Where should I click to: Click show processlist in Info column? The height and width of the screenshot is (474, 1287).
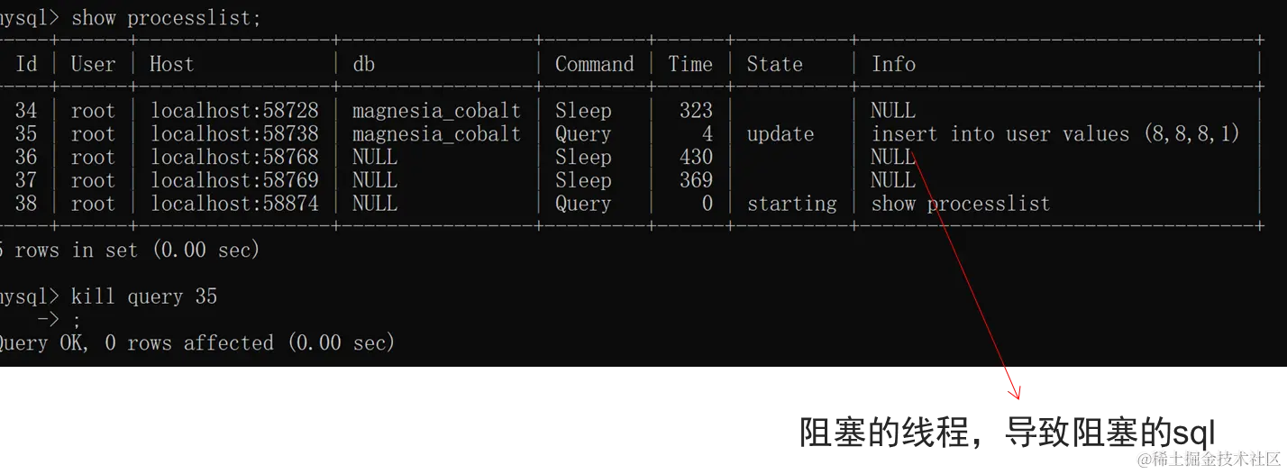[961, 204]
